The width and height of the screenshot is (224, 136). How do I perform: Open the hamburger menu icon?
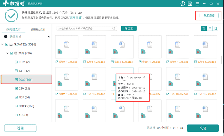(x=197, y=4)
